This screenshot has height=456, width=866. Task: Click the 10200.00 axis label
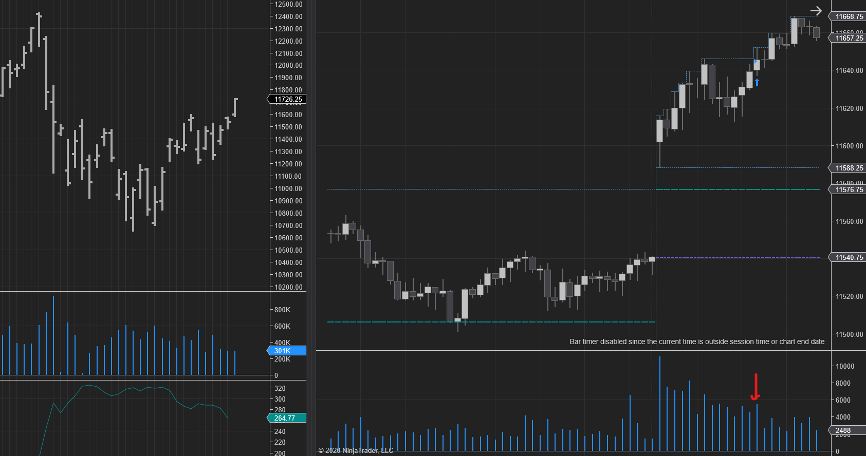click(x=288, y=287)
